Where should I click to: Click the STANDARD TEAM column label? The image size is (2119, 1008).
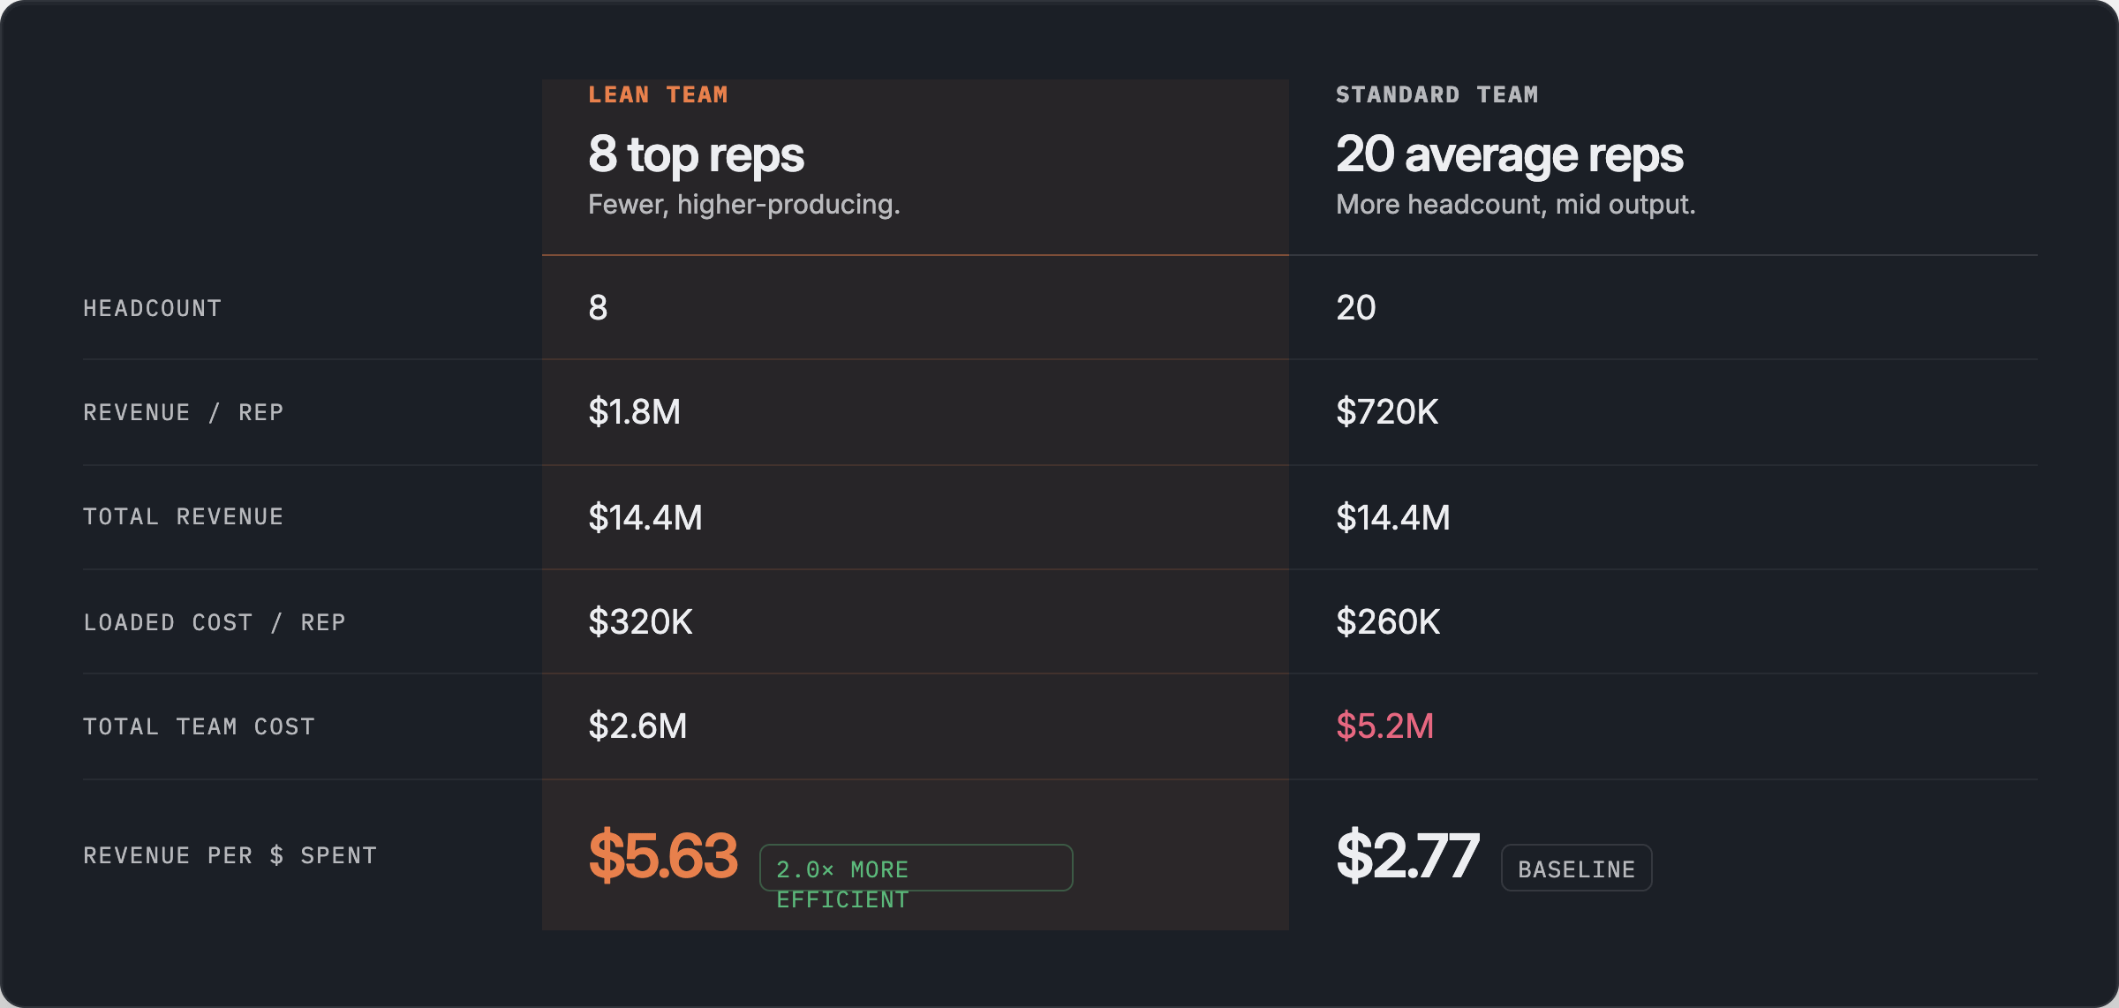tap(1437, 94)
